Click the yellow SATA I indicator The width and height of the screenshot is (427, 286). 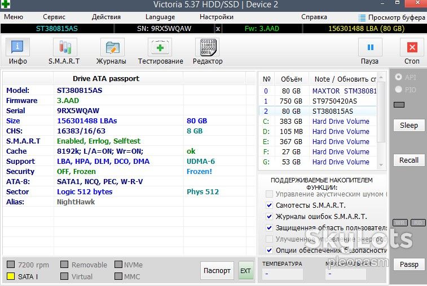point(11,276)
